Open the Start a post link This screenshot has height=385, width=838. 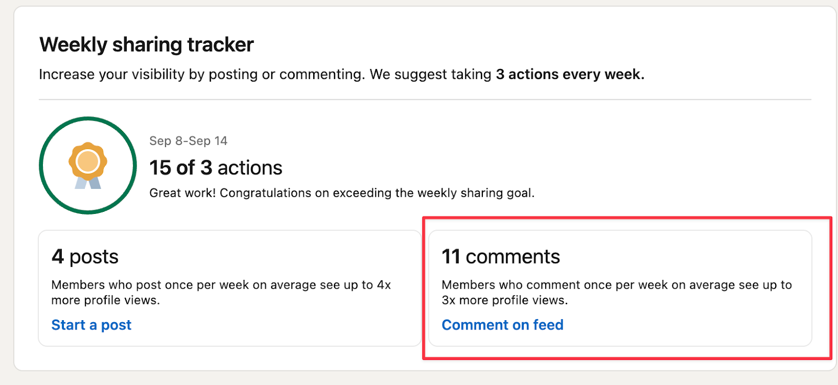point(91,324)
